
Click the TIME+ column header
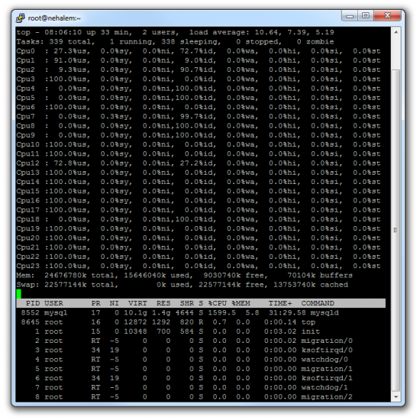point(280,303)
